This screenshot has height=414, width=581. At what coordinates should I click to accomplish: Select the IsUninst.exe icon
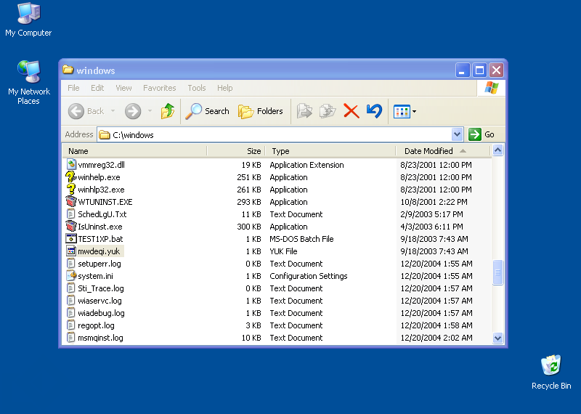(71, 227)
